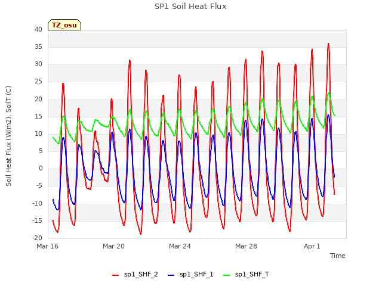Click the highest red peak near 36
Viewport: 382px width, 286px height.
point(328,44)
